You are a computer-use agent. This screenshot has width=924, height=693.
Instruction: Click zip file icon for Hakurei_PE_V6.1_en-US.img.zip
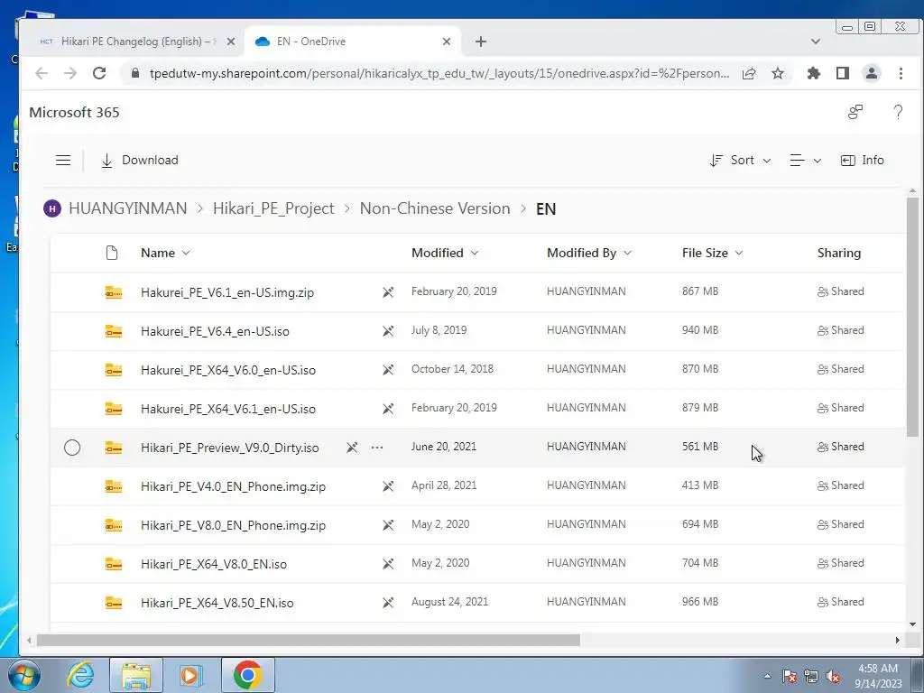(x=114, y=292)
